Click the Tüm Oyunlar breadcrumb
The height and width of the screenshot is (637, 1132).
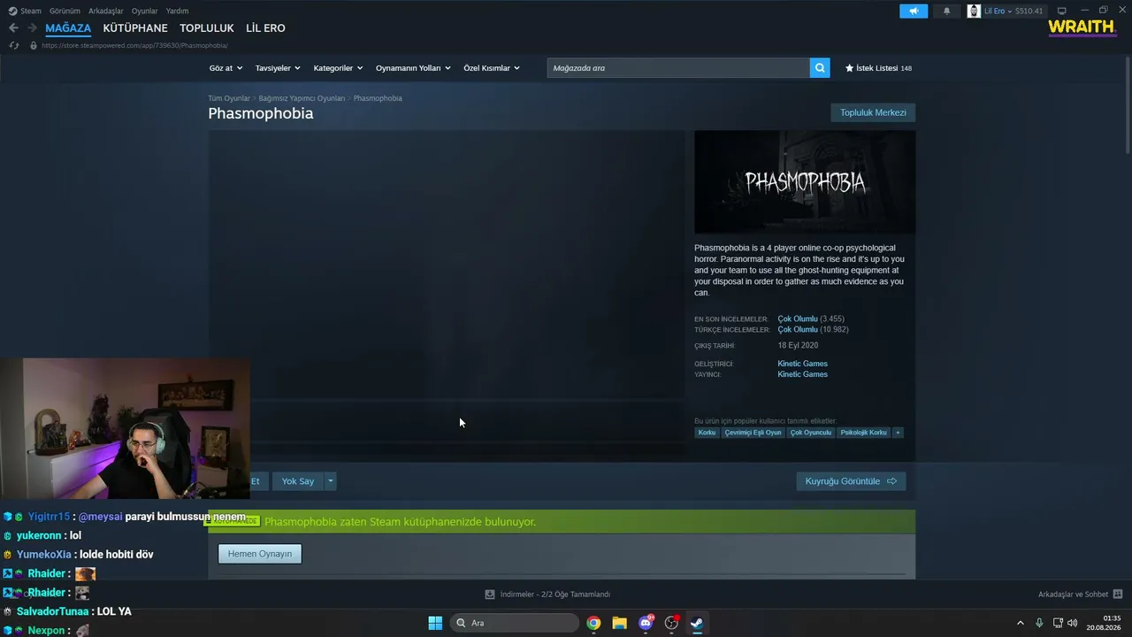[229, 98]
